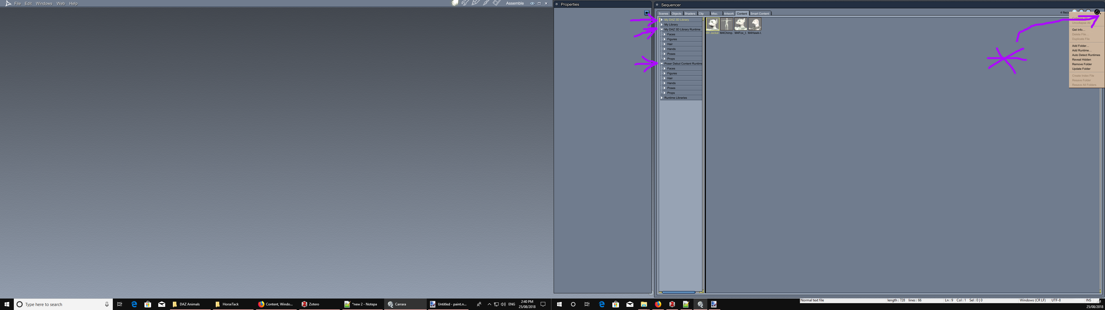Collapse the Poser Debut Content Runtime folder
This screenshot has height=310, width=1105.
[662, 64]
